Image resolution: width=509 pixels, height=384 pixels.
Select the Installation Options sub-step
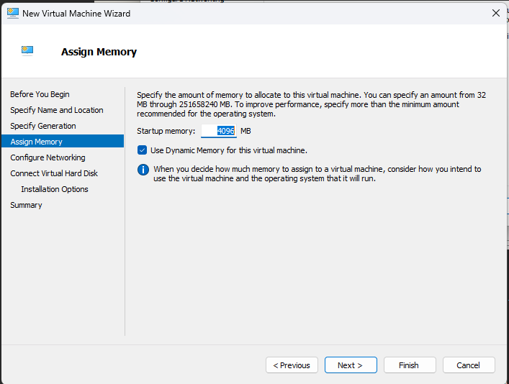coord(55,189)
